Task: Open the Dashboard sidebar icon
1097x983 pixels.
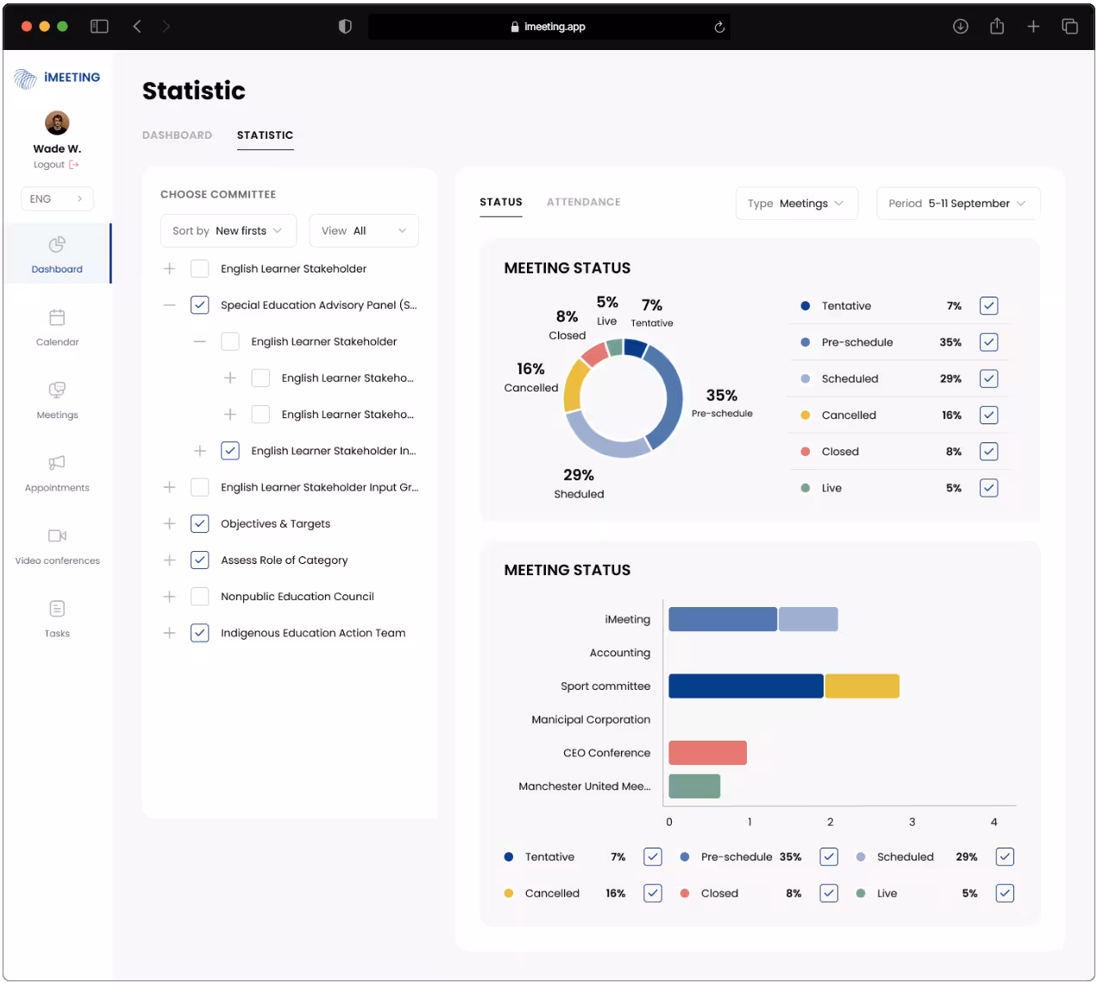Action: [x=57, y=245]
